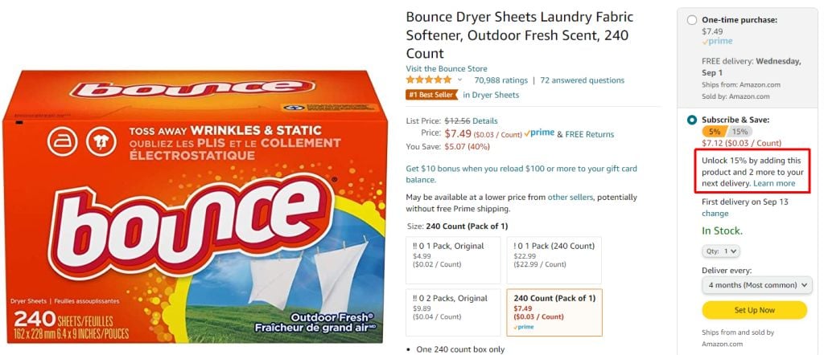
Task: Click the five-star rating icon
Action: [x=428, y=80]
